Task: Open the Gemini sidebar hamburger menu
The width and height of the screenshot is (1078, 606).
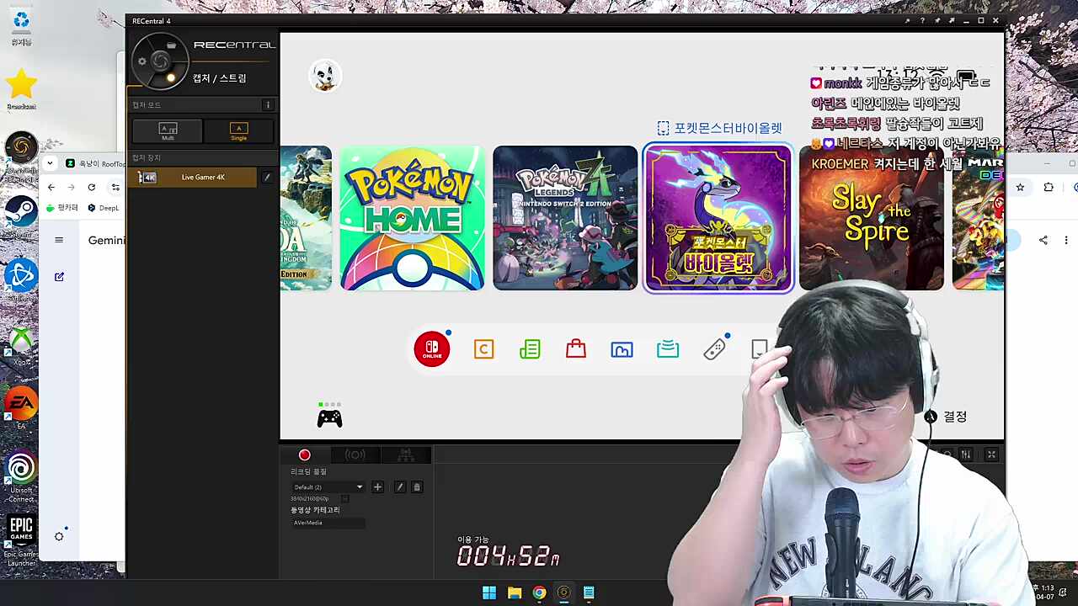Action: point(59,240)
